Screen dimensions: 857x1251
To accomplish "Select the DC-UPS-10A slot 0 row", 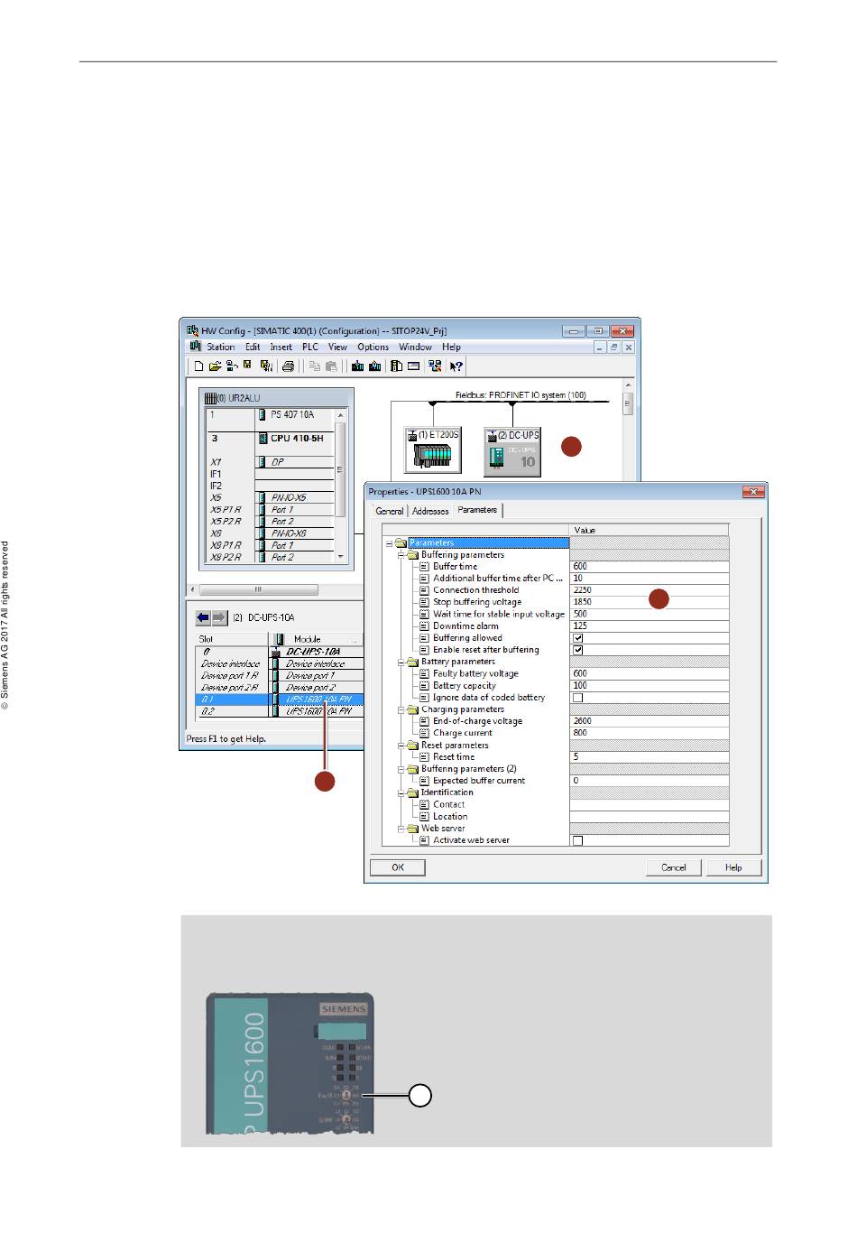I will pos(280,652).
